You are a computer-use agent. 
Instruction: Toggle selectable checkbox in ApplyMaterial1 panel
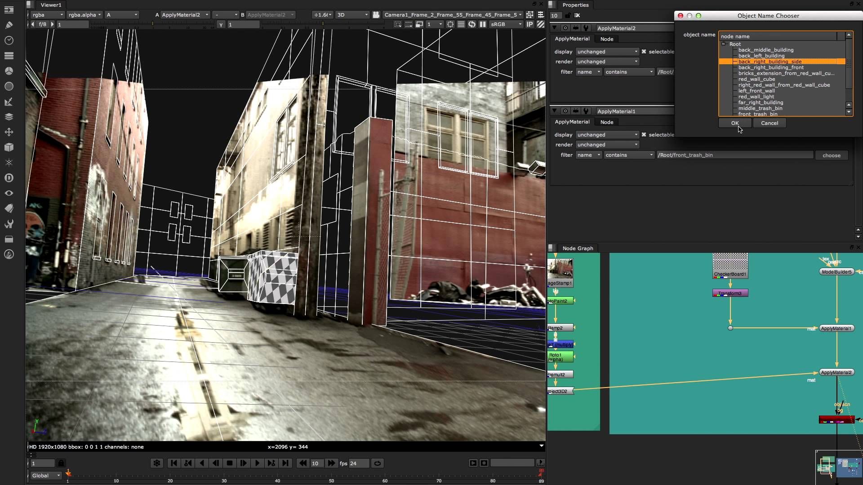(x=644, y=135)
